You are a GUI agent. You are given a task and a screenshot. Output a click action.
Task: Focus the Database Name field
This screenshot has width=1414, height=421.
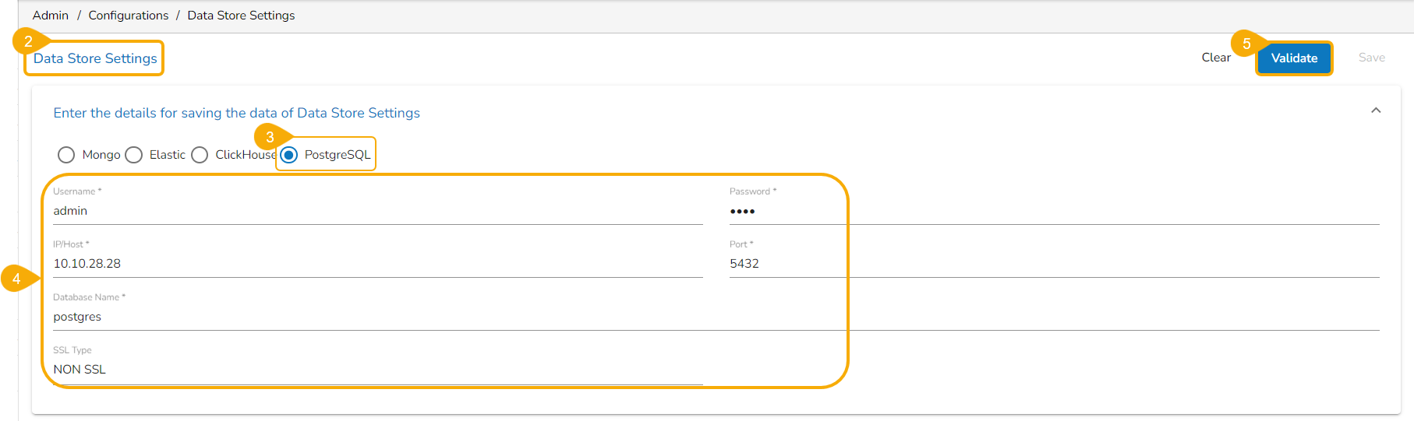point(716,317)
